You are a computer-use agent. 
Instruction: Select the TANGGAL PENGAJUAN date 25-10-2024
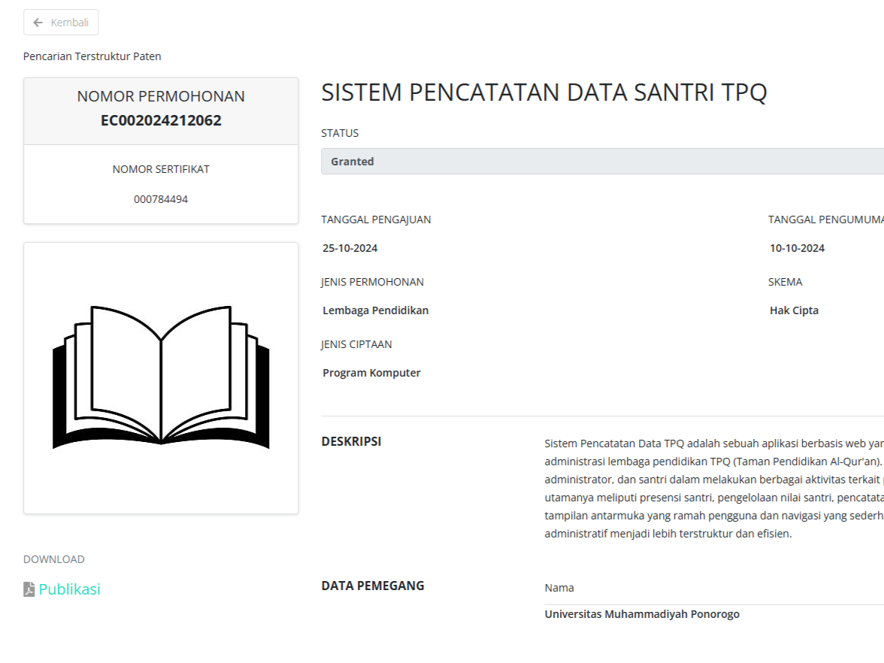click(349, 247)
